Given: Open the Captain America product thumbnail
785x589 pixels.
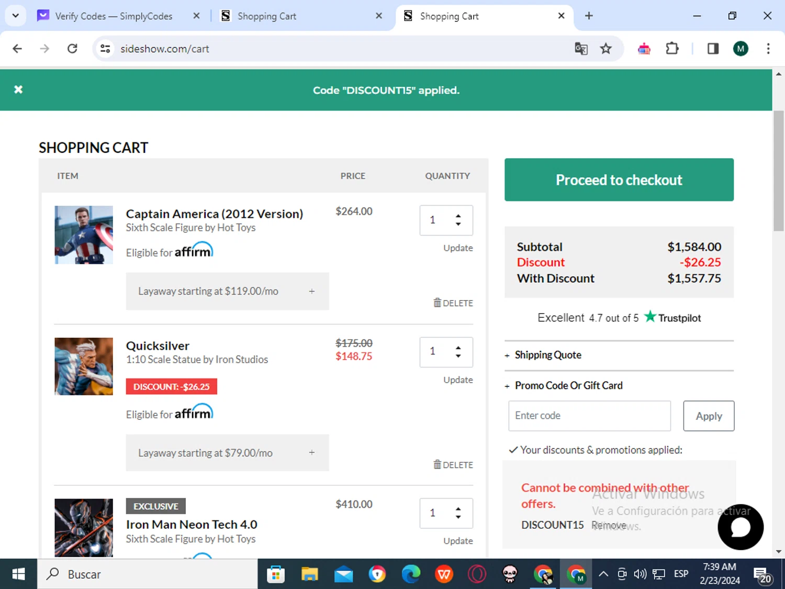Looking at the screenshot, I should 84,235.
